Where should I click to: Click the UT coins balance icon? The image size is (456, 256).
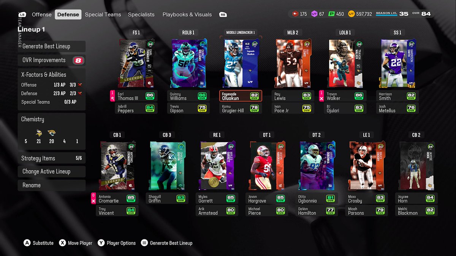(351, 14)
